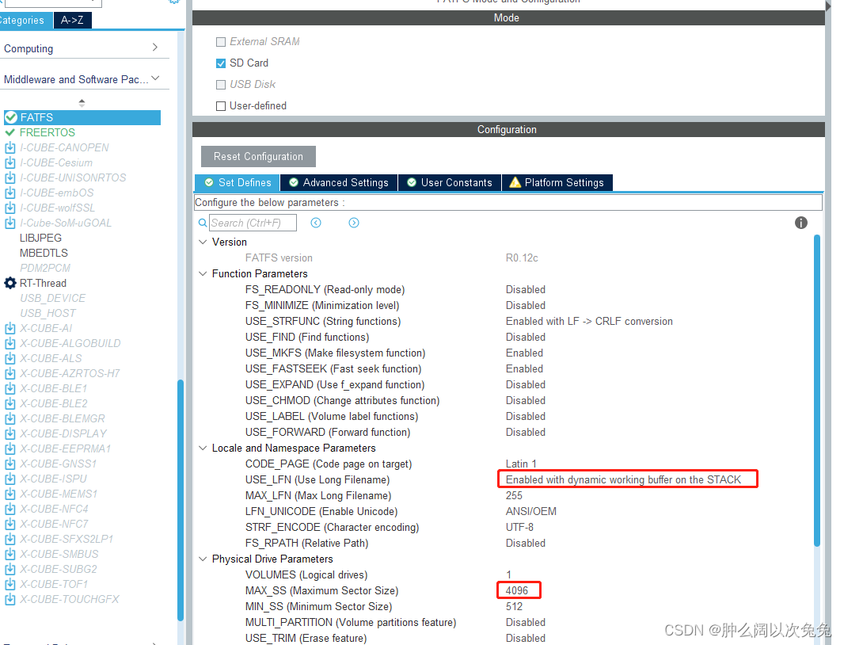Click the parameter search field
844x645 pixels.
[253, 223]
